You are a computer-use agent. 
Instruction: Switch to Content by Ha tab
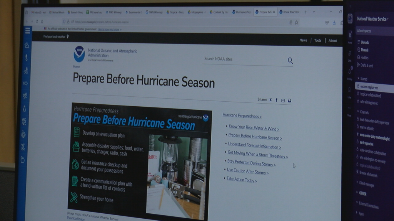219,12
